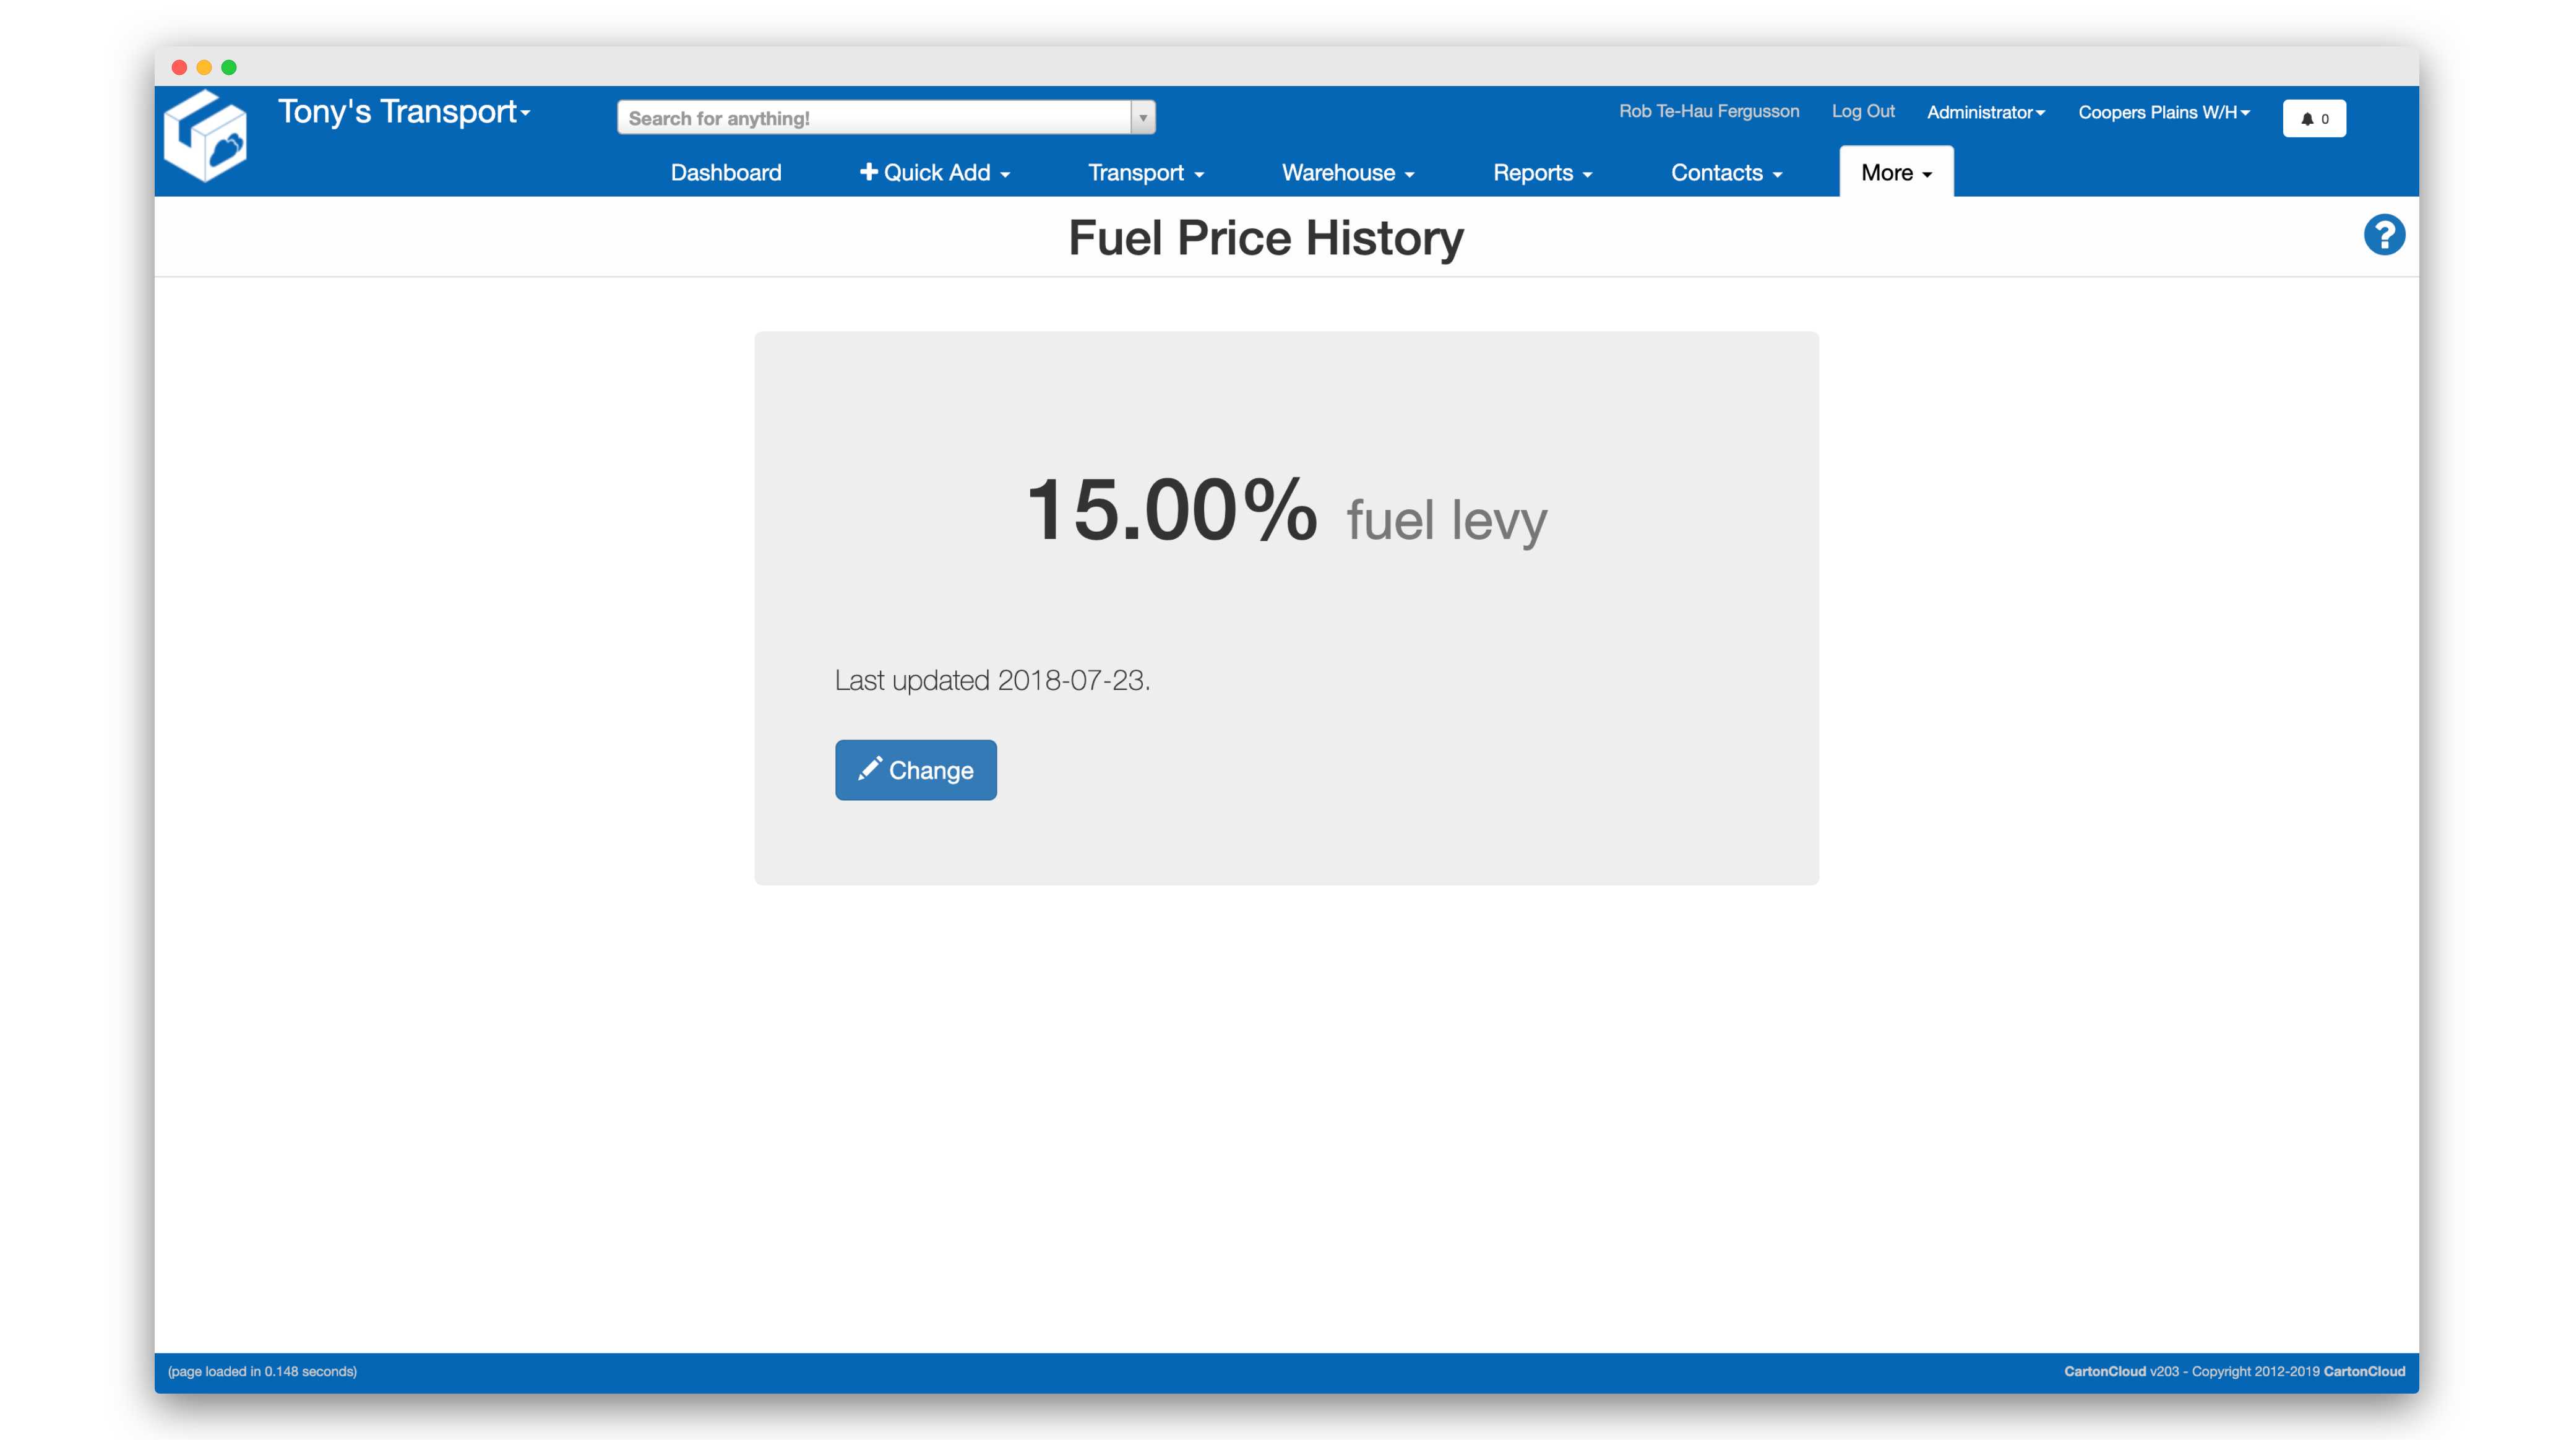
Task: Expand the More menu
Action: (1895, 172)
